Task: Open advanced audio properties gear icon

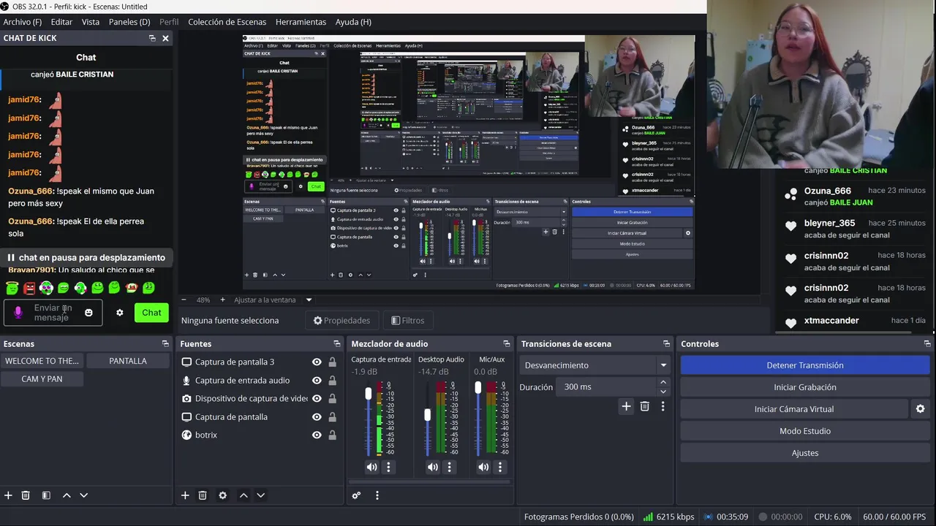Action: (356, 495)
